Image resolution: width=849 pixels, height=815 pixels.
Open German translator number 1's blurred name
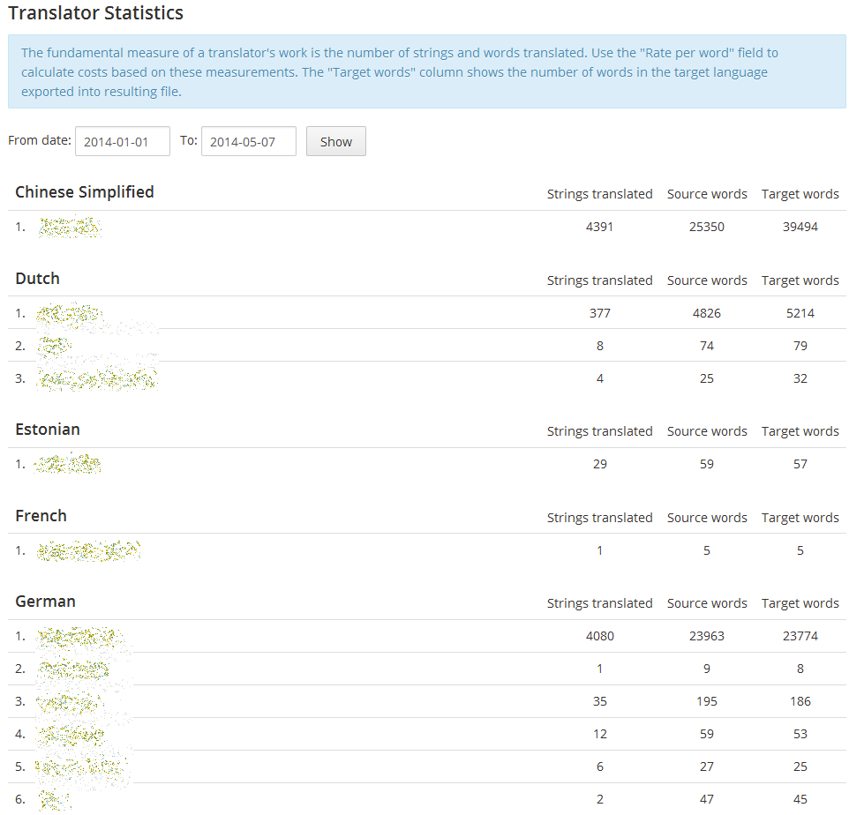(80, 637)
